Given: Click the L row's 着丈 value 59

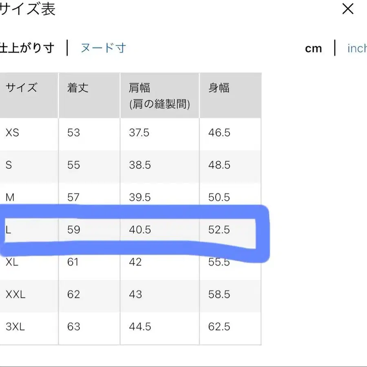Looking at the screenshot, I should coord(74,230).
